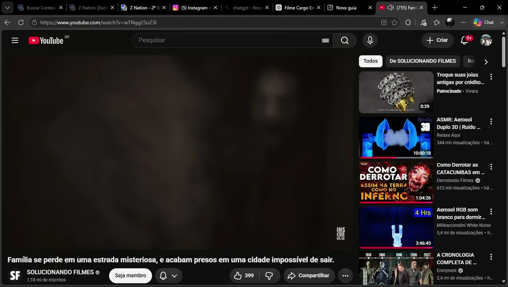Viewport: 508px width, 287px height.
Task: Open the tab actions menu chevron
Action: pos(7,8)
